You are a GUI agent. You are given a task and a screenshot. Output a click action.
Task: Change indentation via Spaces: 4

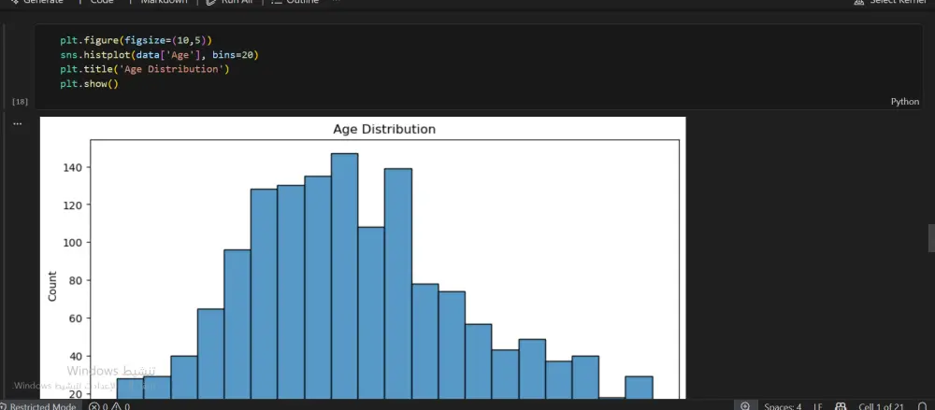(x=783, y=406)
